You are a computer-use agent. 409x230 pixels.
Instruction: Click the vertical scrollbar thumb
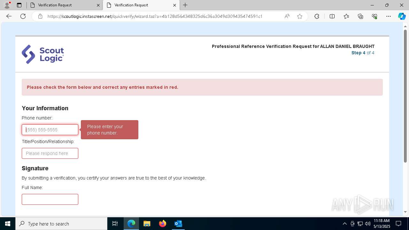click(x=405, y=96)
